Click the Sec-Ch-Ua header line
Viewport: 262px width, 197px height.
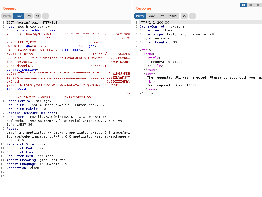[x=56, y=105]
